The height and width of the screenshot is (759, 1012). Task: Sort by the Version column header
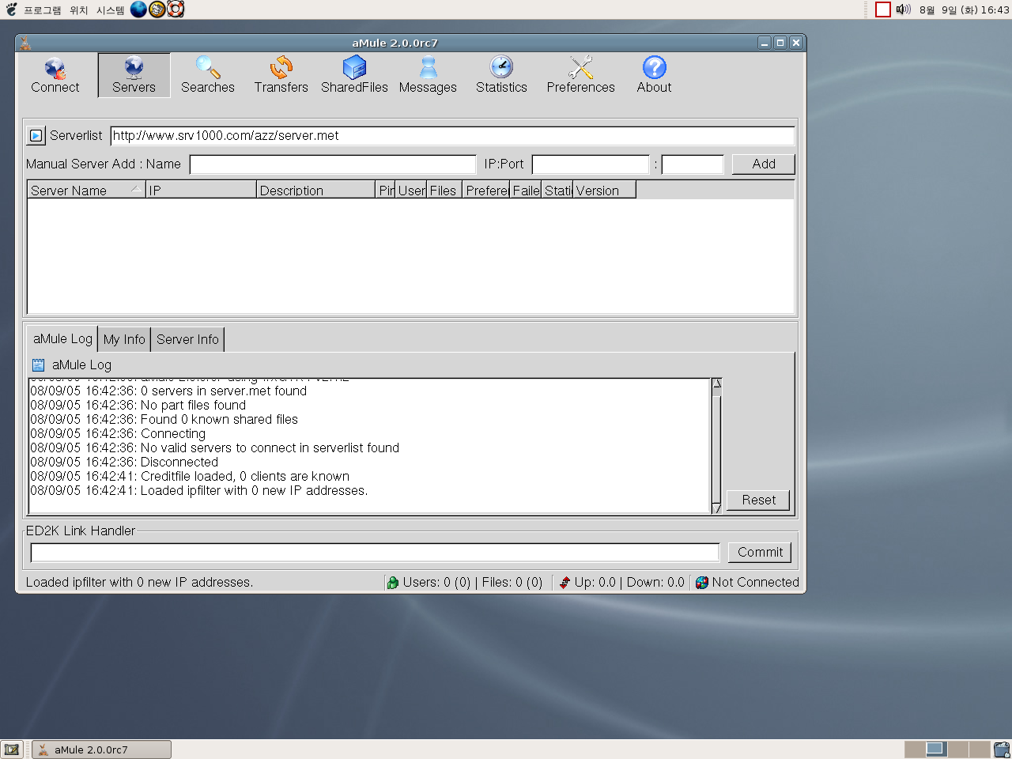604,191
